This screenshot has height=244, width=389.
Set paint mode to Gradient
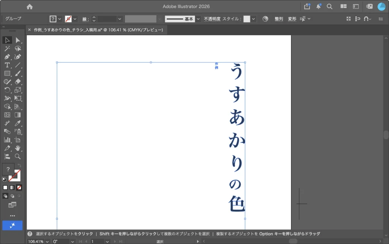[12, 188]
